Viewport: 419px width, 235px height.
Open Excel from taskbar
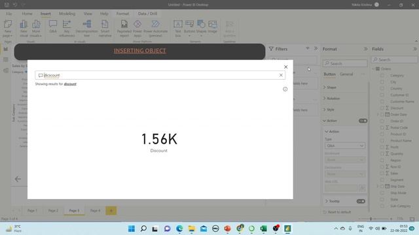tap(263, 228)
